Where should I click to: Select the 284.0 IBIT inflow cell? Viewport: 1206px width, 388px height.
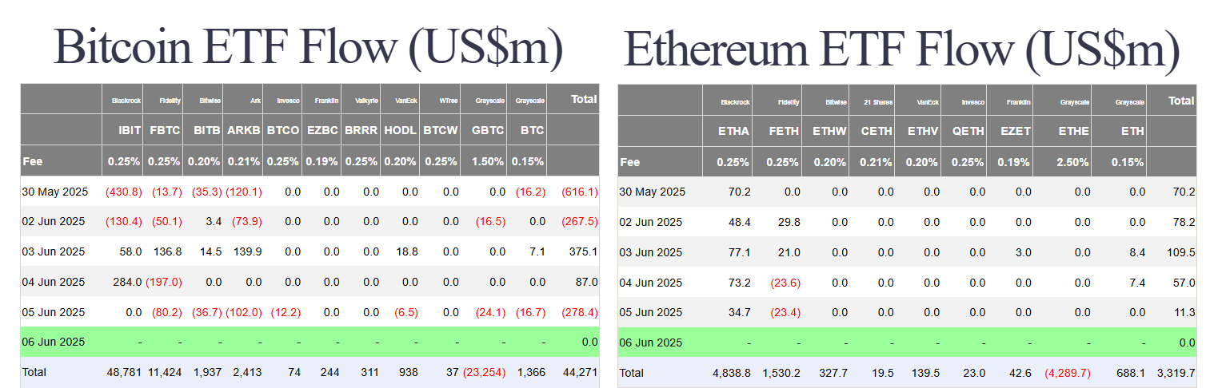point(128,282)
